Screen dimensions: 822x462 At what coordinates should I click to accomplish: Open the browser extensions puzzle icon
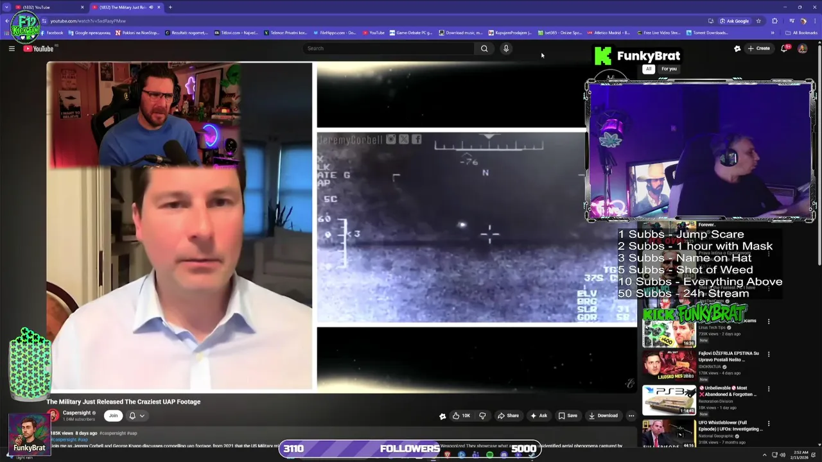click(x=774, y=21)
